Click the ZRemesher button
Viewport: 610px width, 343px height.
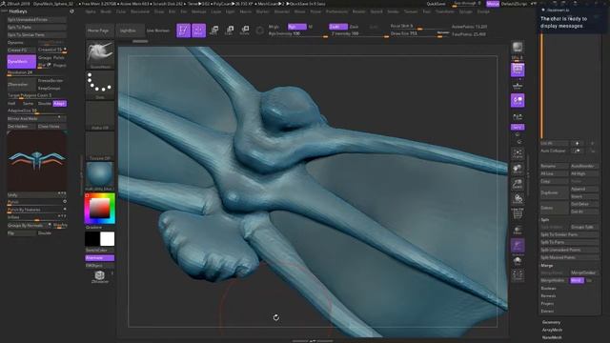(21, 85)
